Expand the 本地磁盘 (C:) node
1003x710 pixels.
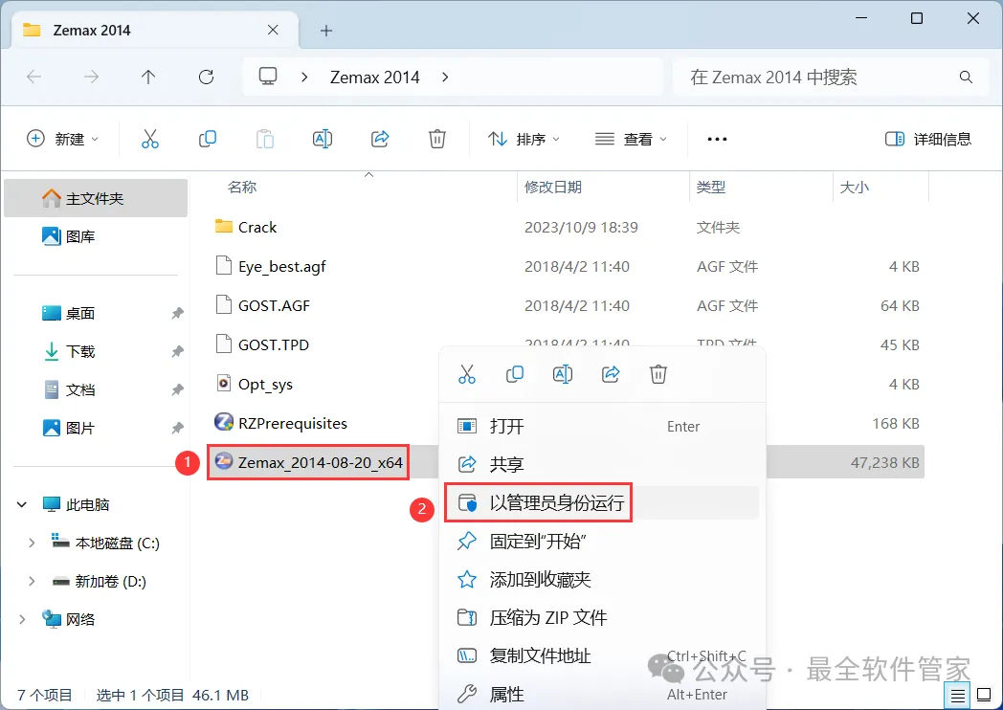pos(32,544)
